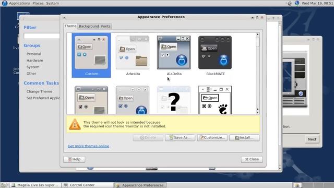Open the System menu
Viewport: 334px width, 188px height.
coord(52,3)
